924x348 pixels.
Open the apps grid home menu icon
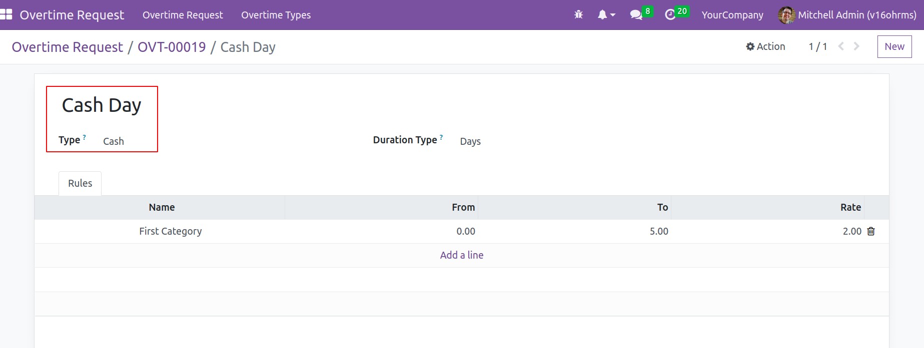(x=7, y=14)
